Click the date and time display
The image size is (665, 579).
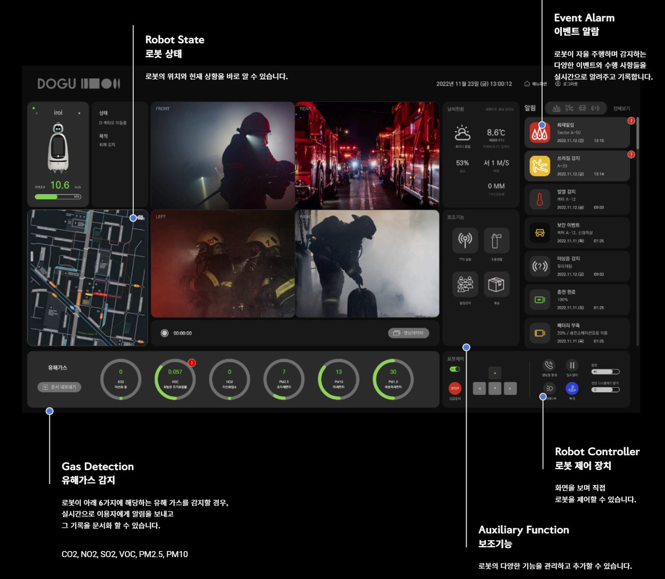[x=474, y=84]
